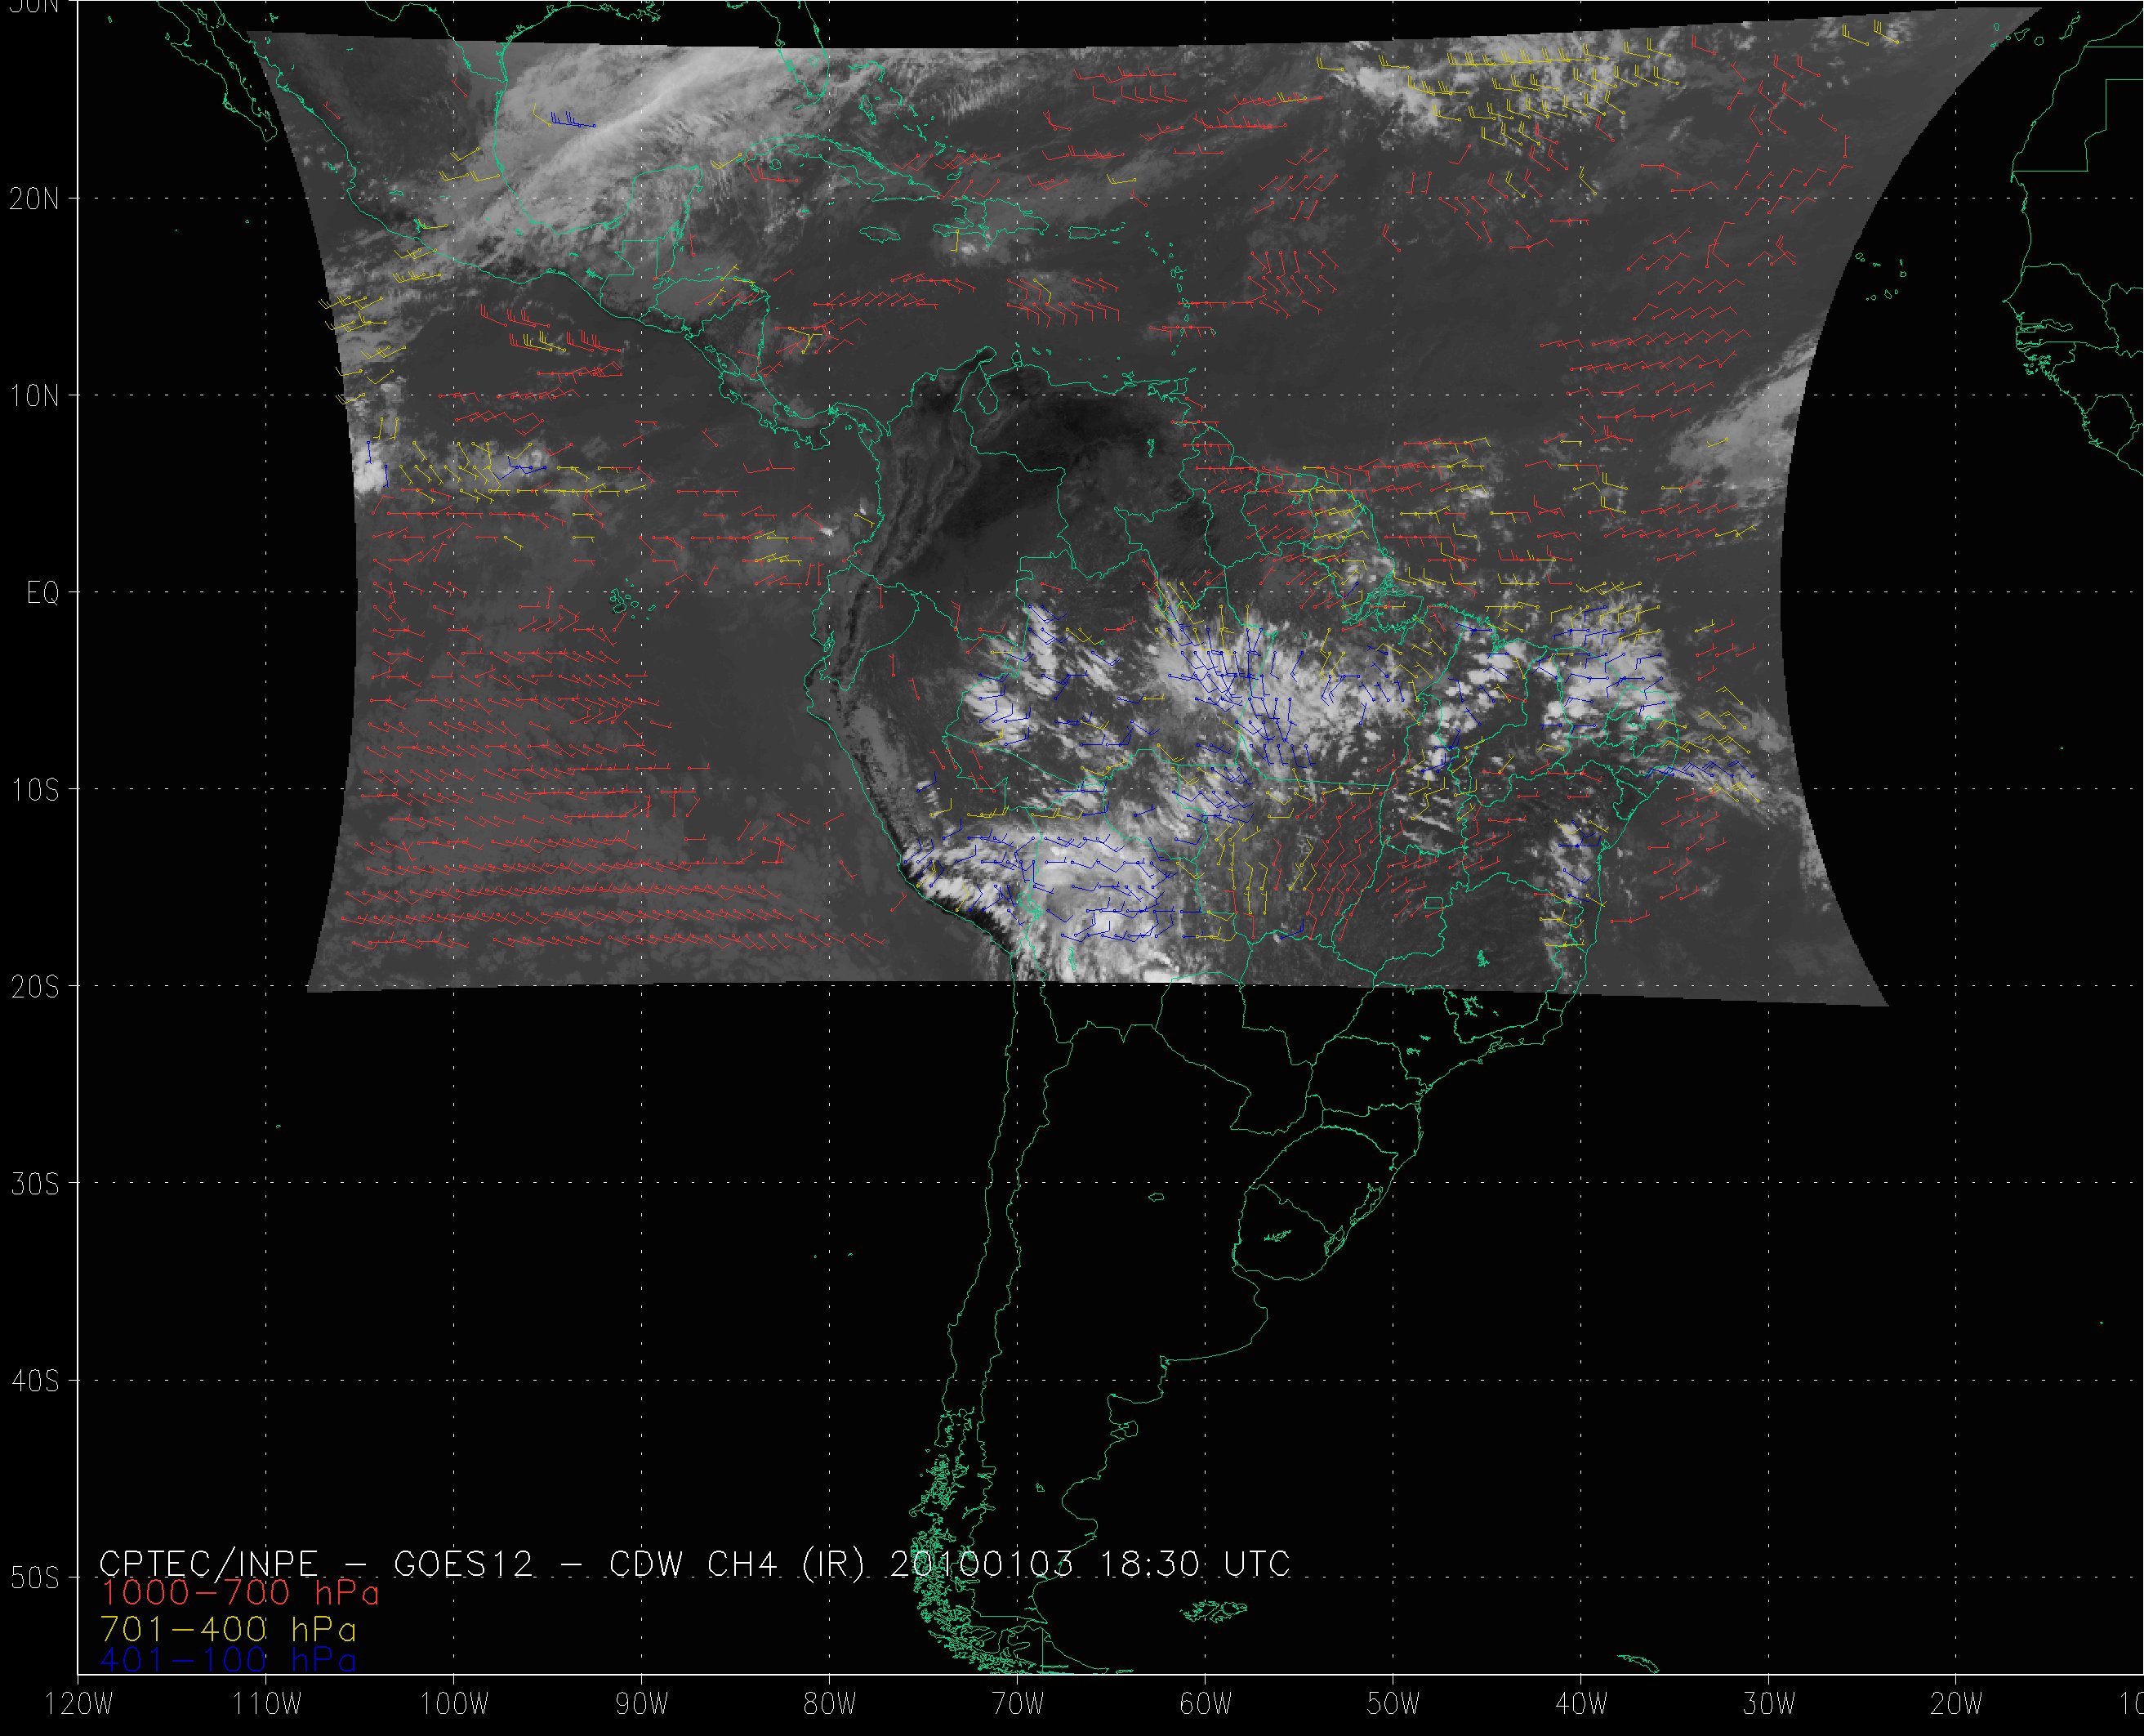Image resolution: width=2144 pixels, height=1736 pixels.
Task: Click the 70W longitude axis label
Action: click(x=1018, y=1704)
